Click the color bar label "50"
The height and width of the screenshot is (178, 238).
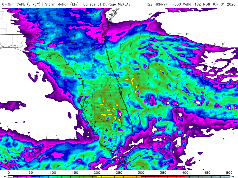[x=31, y=173]
